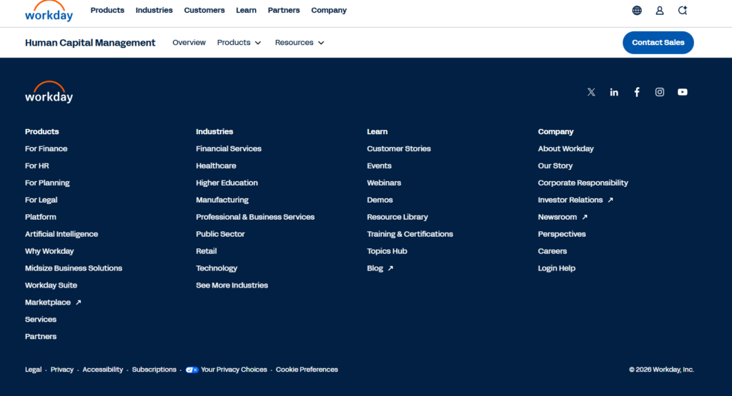Open the For Planning link
This screenshot has height=396, width=732.
point(47,183)
